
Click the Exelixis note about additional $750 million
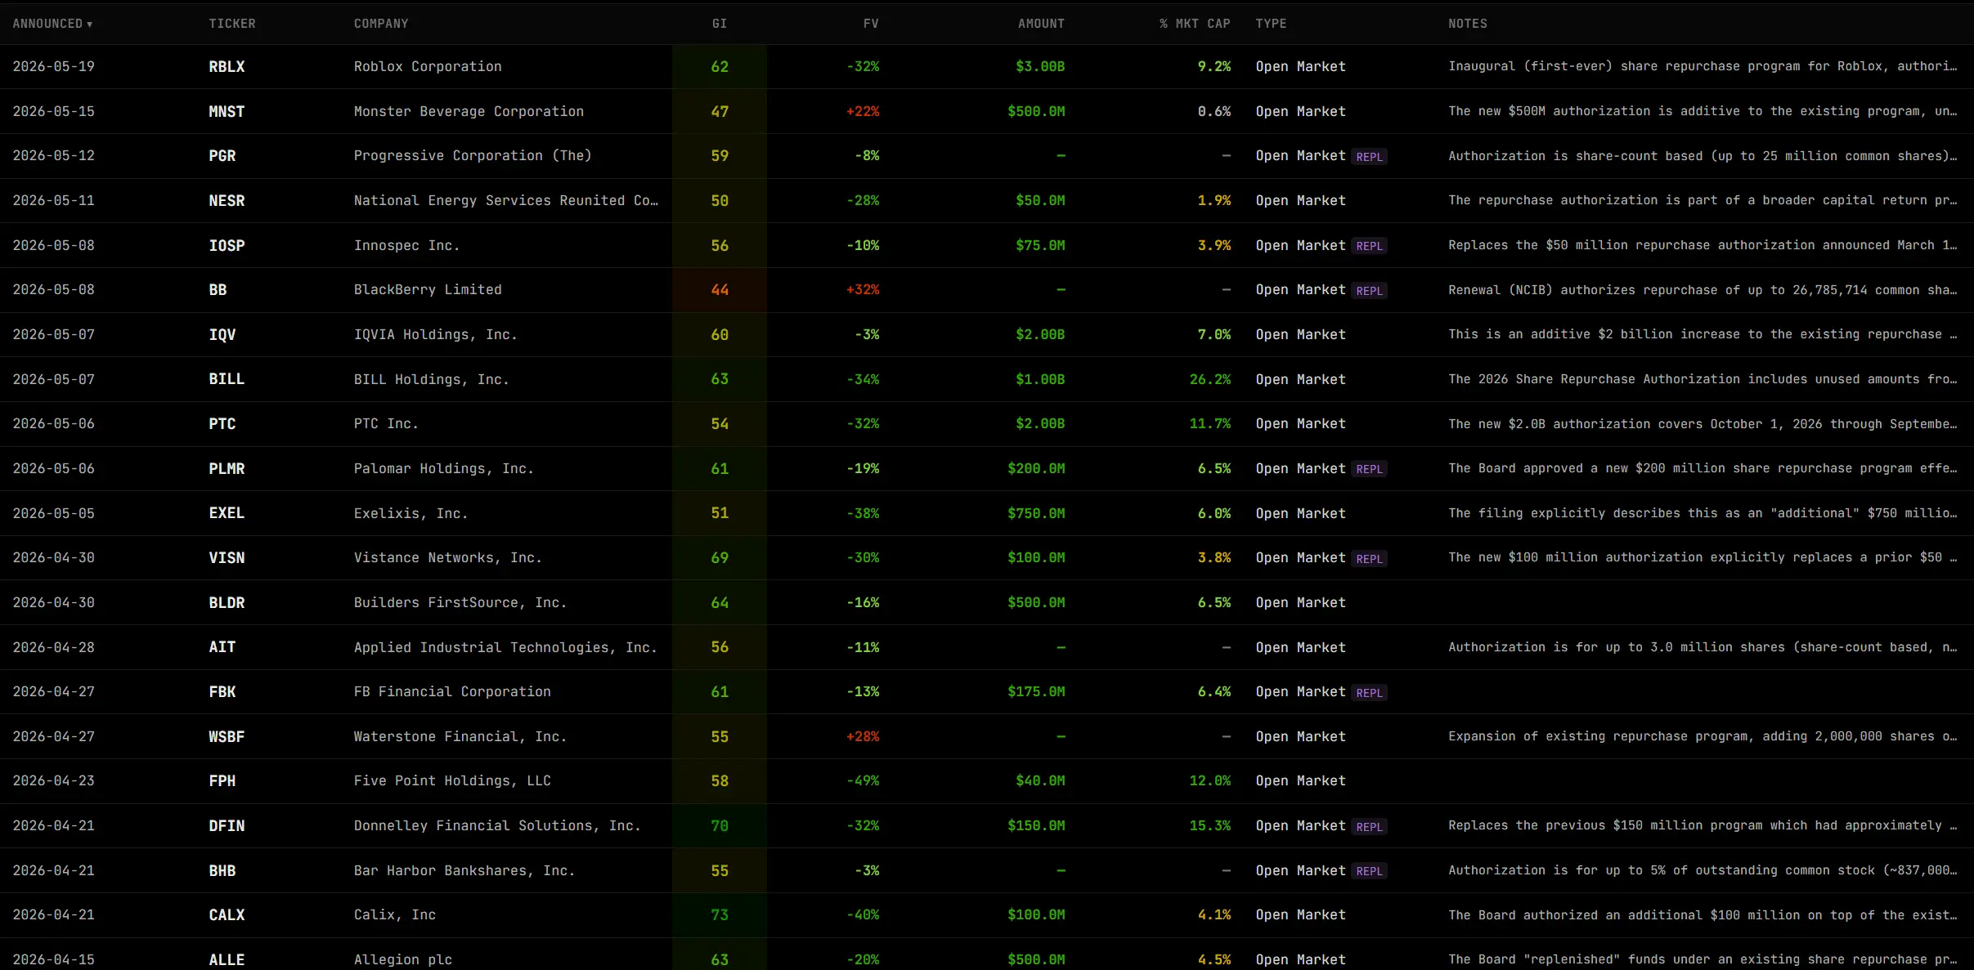1703,513
